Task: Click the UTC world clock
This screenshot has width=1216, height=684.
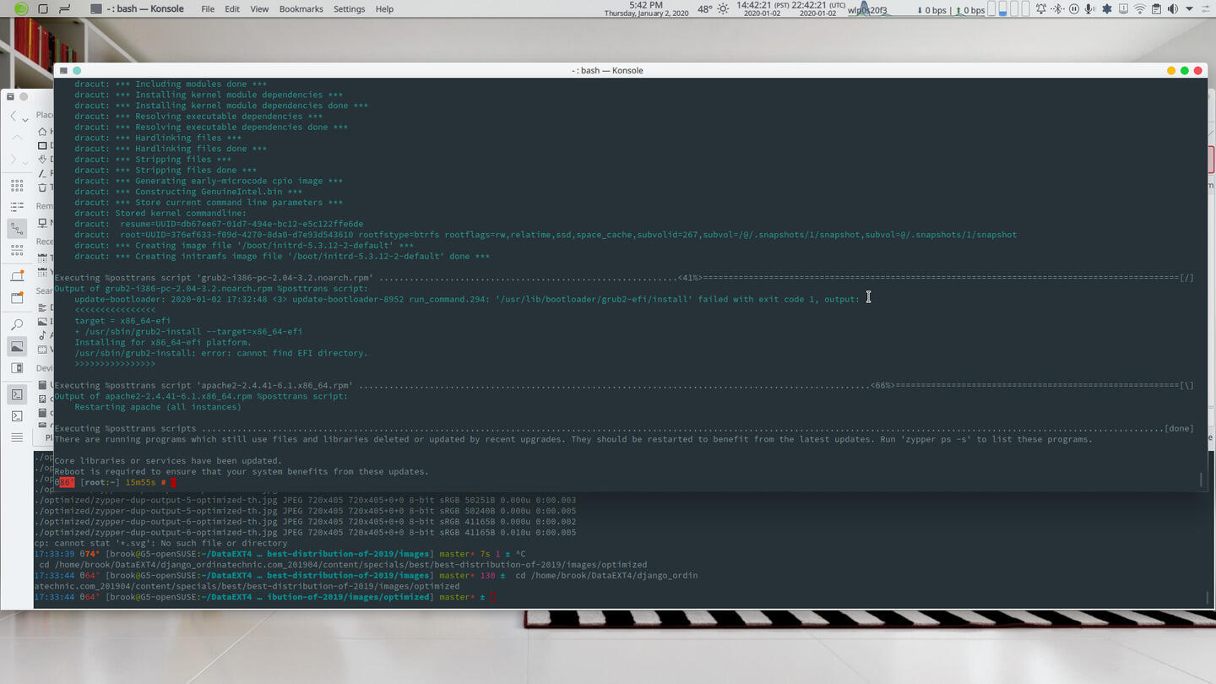Action: pos(818,9)
